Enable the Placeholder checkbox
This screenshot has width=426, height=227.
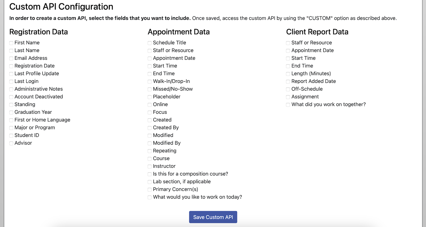[150, 97]
